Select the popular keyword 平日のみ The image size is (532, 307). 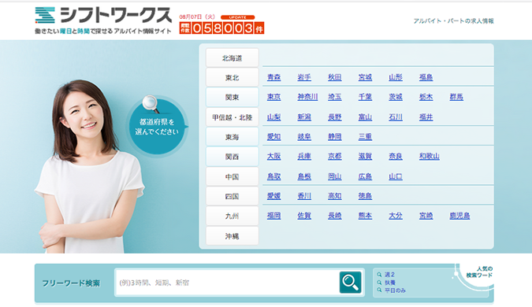pyautogui.click(x=395, y=290)
